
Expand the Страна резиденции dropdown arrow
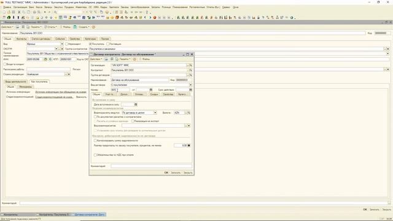(69, 74)
